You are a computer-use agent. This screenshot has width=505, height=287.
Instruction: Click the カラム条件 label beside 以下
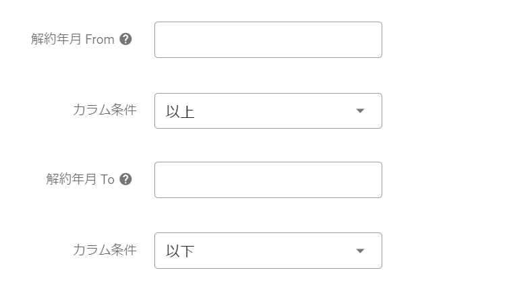tap(104, 250)
